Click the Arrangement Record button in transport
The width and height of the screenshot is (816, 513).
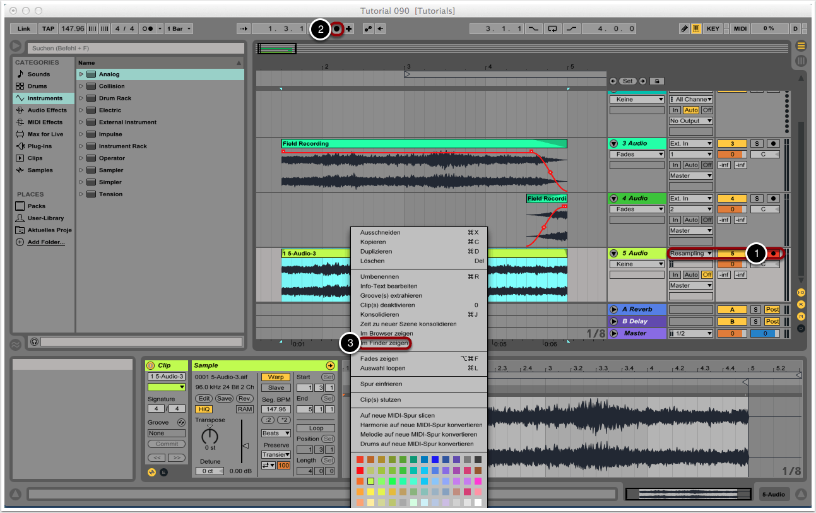coord(337,29)
